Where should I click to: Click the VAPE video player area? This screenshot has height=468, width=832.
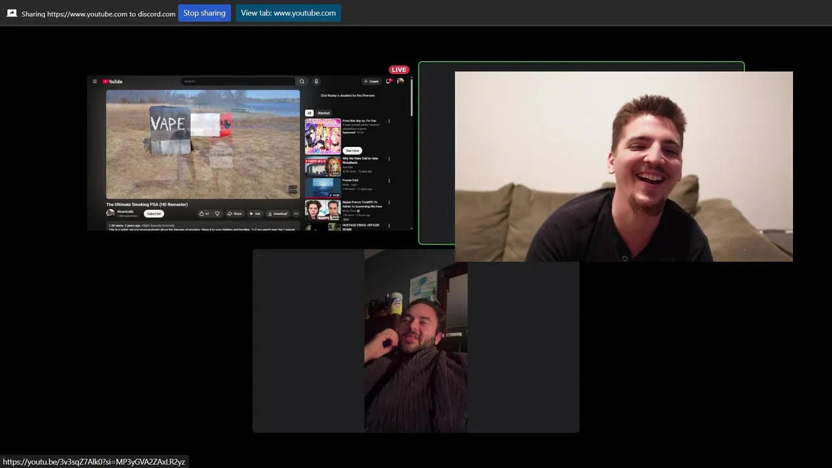click(203, 144)
